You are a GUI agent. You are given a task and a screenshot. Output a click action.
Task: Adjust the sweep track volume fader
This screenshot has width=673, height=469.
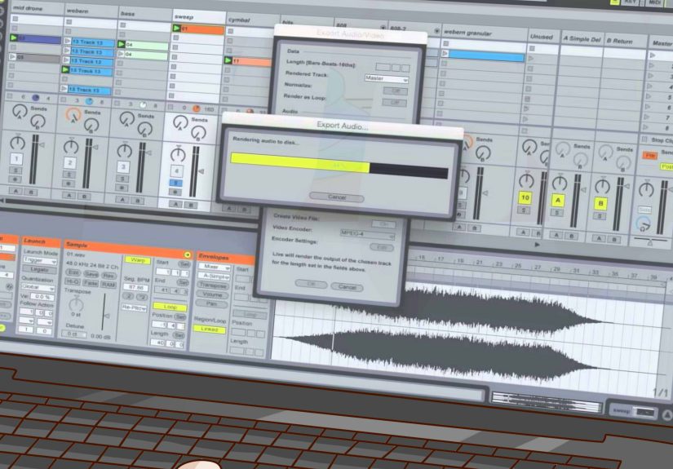[x=201, y=171]
